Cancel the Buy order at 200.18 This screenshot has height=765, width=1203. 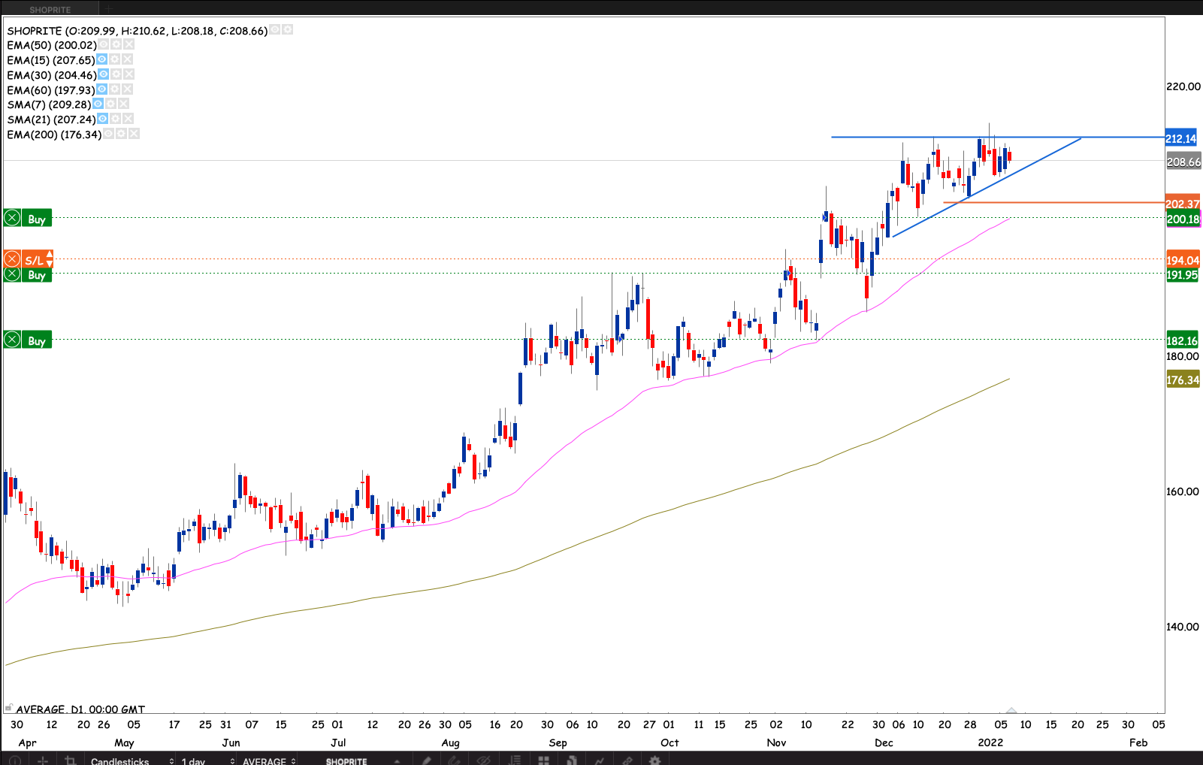coord(12,219)
